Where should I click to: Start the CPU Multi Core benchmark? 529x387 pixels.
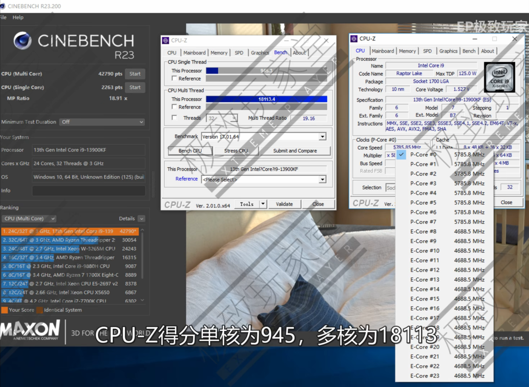pyautogui.click(x=135, y=74)
